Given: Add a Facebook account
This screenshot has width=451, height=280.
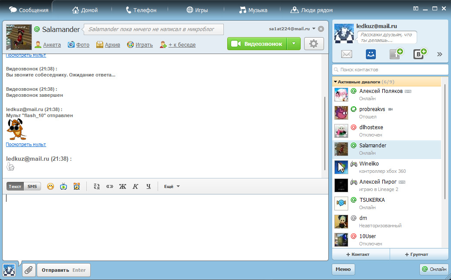Looking at the screenshot, I should click(x=395, y=54).
